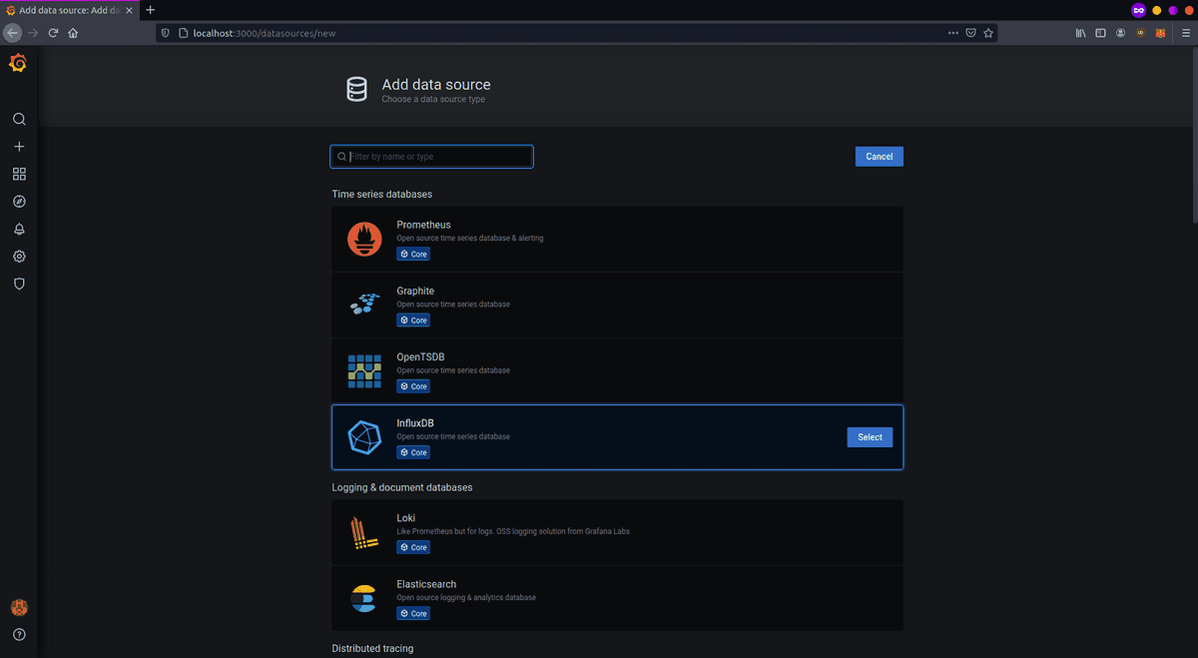This screenshot has height=658, width=1198.
Task: Open the Alerting bell icon
Action: [x=18, y=229]
